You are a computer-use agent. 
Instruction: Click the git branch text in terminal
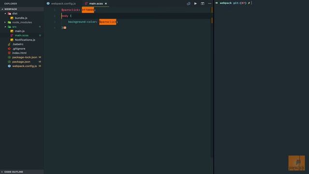[x=239, y=3]
